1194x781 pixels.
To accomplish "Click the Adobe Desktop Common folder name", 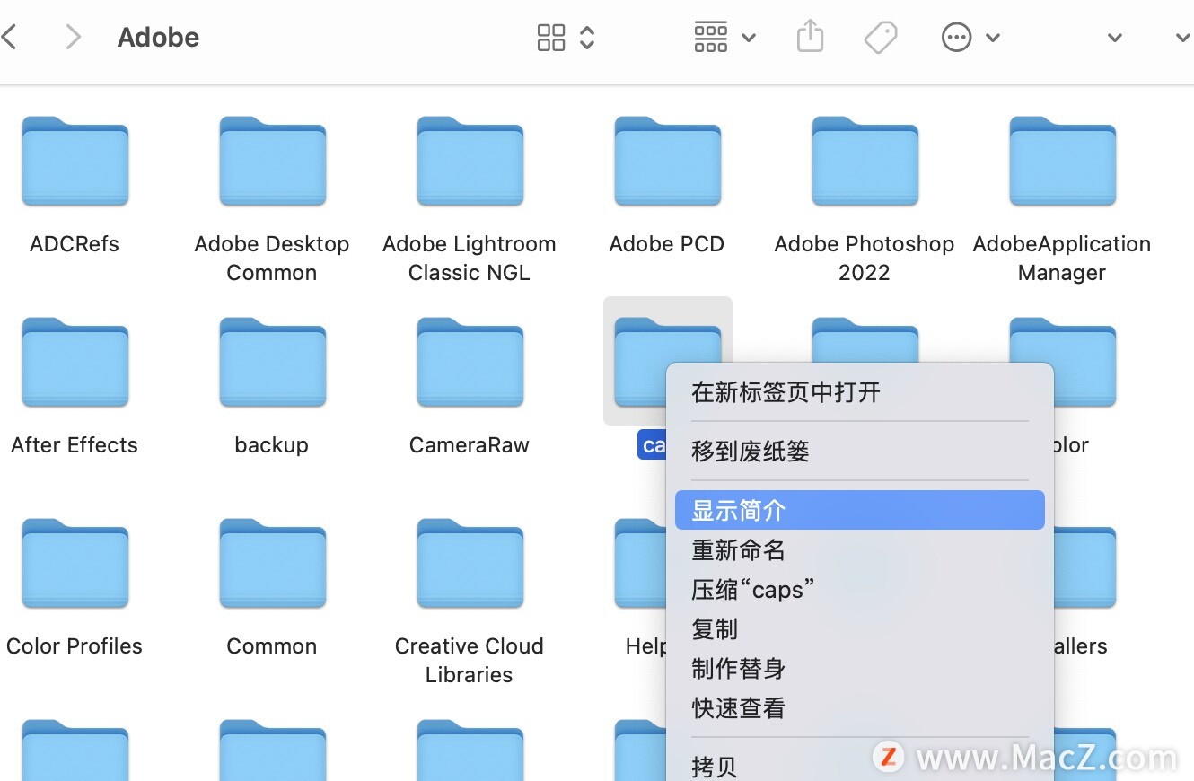I will [x=272, y=259].
